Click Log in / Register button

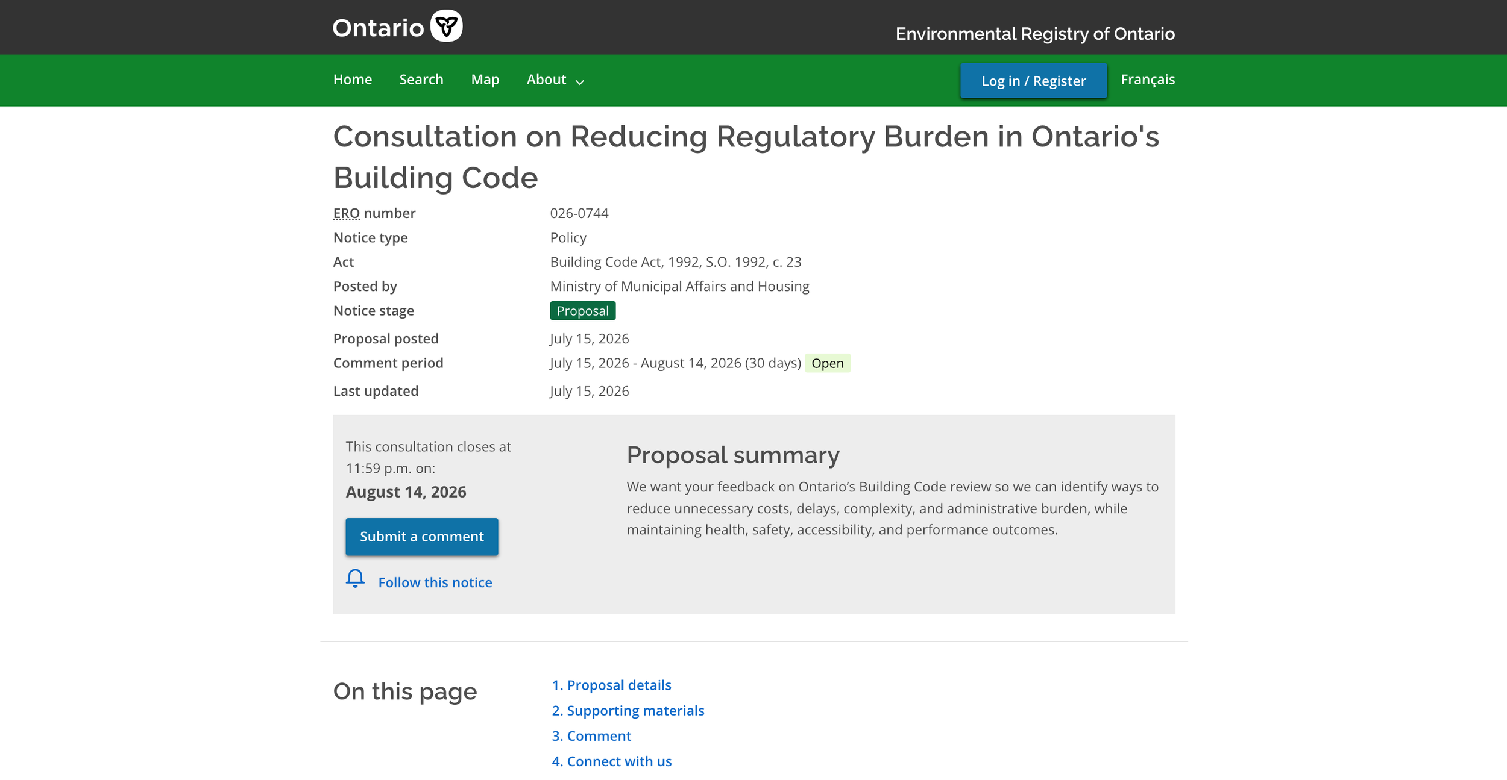1033,81
